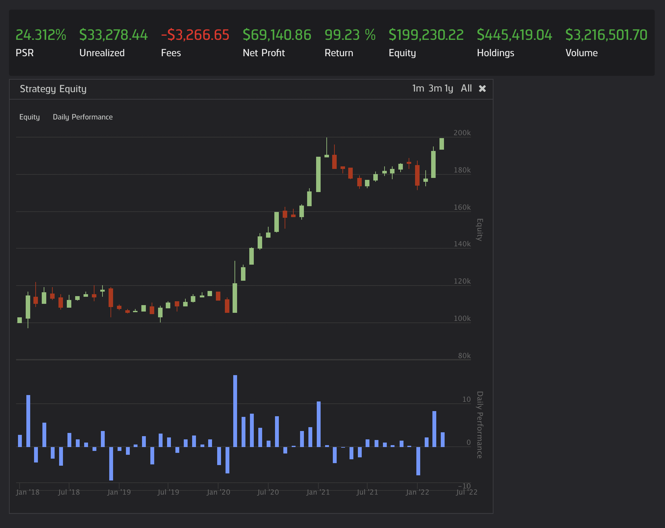Close the Strategy Equity chart panel
Viewport: 665px width, 528px height.
[482, 89]
